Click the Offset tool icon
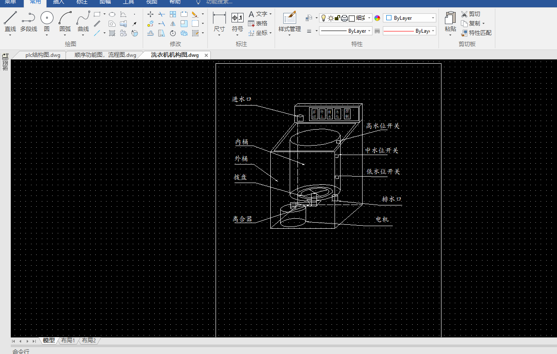The height and width of the screenshot is (354, 557). click(150, 33)
